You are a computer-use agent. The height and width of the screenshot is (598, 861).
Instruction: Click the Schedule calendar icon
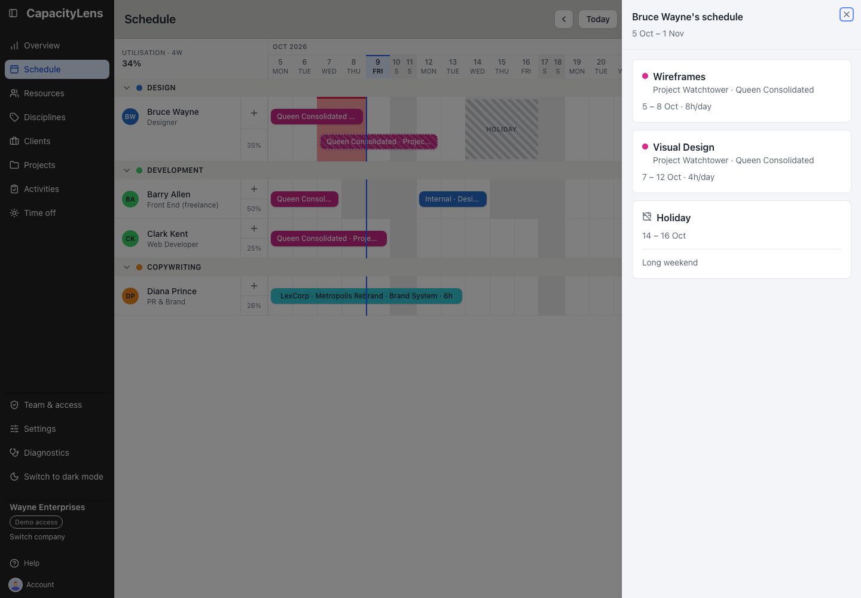click(x=14, y=69)
